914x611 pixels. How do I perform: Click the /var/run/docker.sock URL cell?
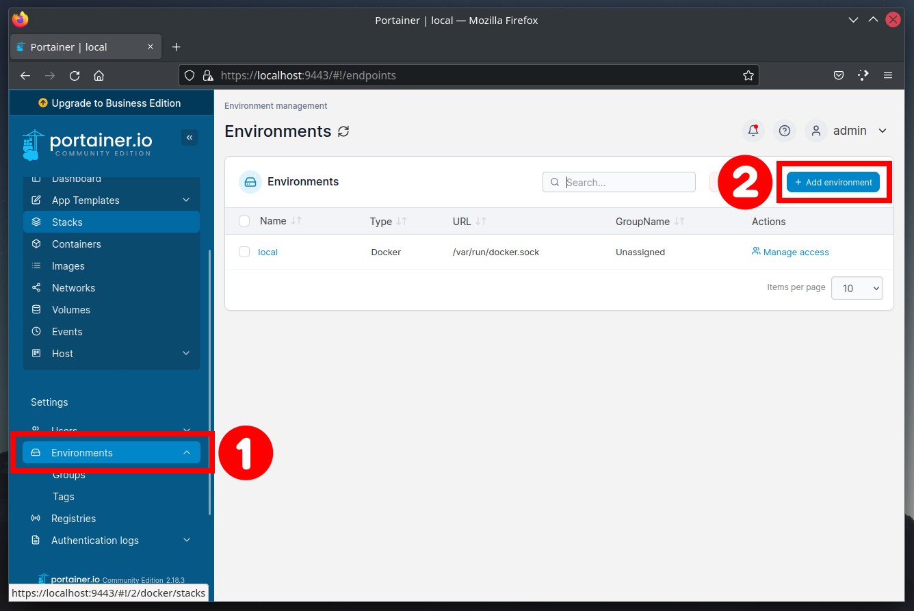[496, 252]
